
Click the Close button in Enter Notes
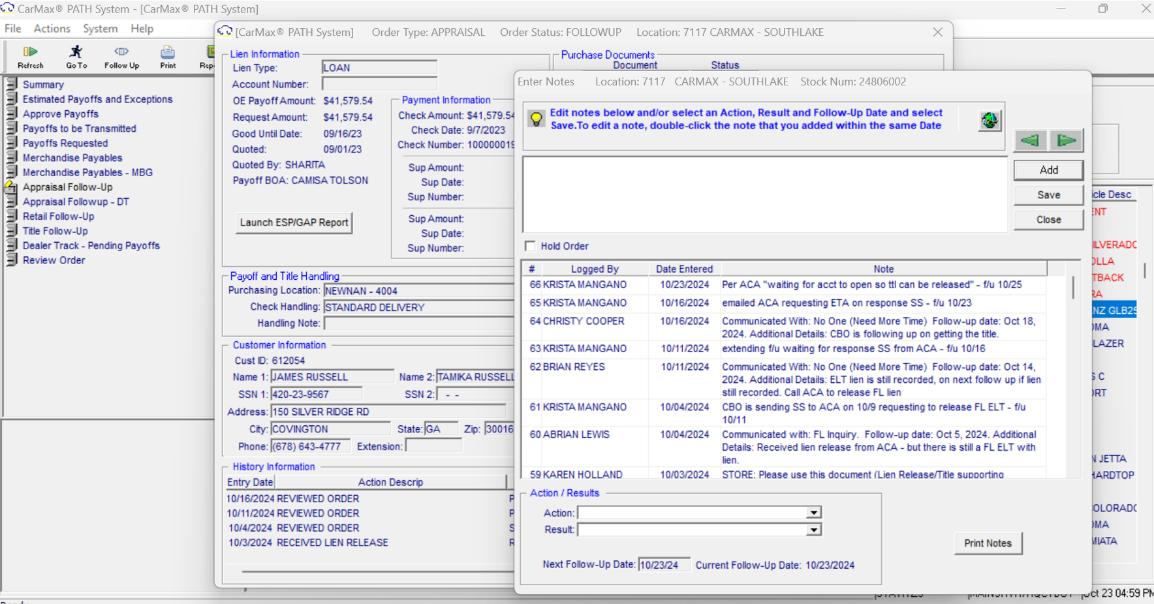point(1048,220)
